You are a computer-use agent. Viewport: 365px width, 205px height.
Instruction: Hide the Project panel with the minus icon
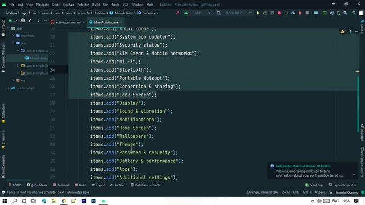[46, 20]
